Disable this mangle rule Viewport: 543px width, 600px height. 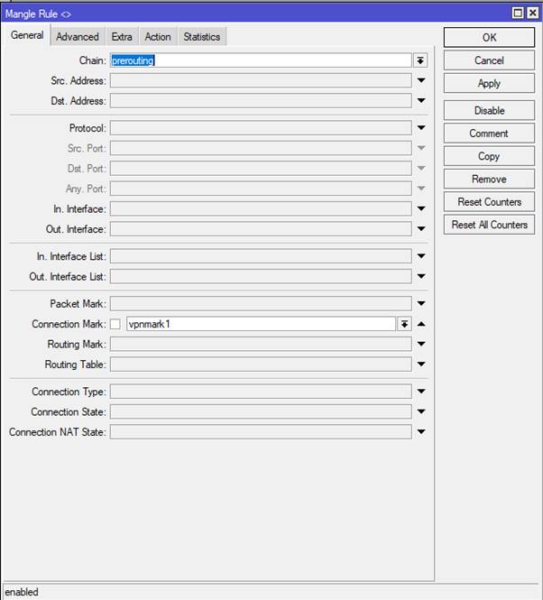[x=489, y=111]
